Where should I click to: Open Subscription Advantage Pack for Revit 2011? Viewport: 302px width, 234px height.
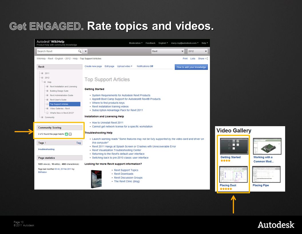(x=118, y=110)
